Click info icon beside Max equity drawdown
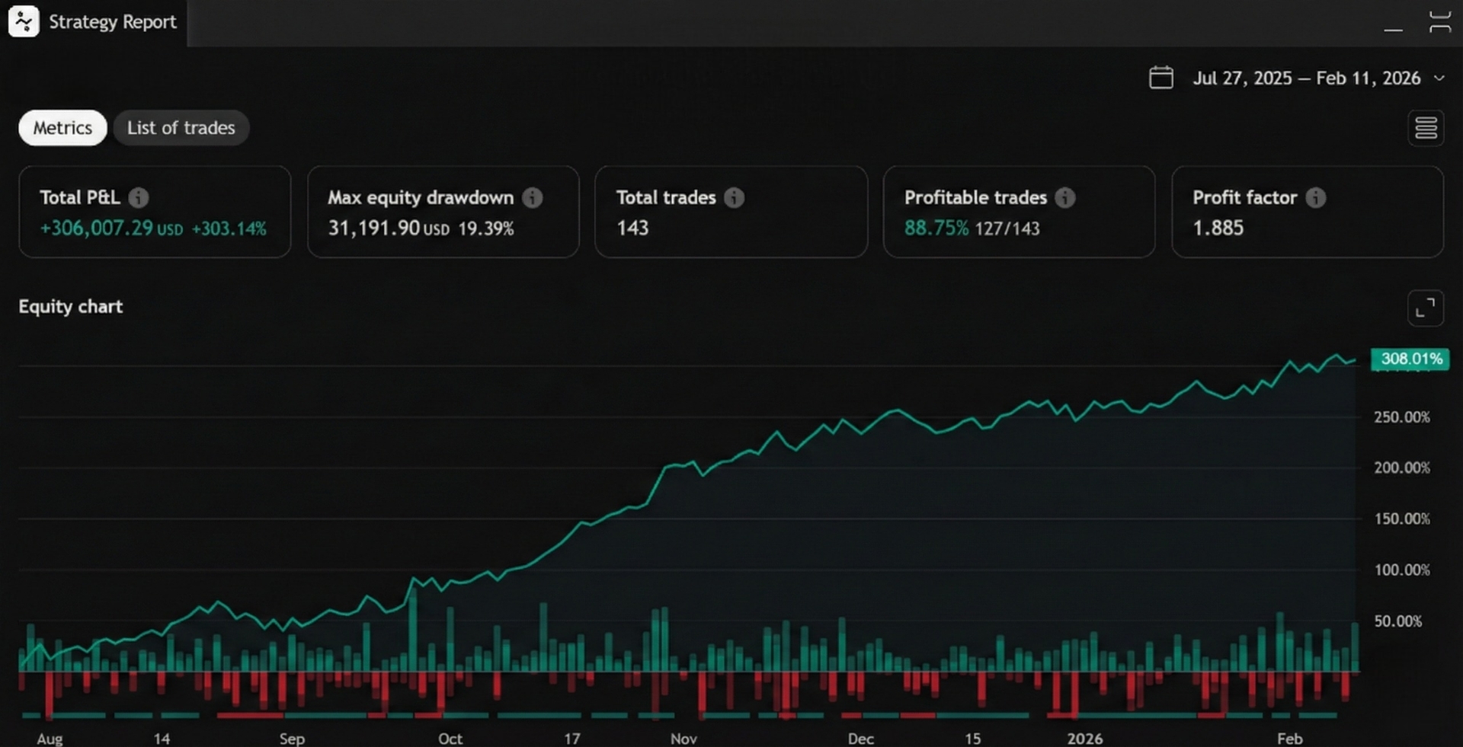Image resolution: width=1463 pixels, height=747 pixels. (x=533, y=198)
